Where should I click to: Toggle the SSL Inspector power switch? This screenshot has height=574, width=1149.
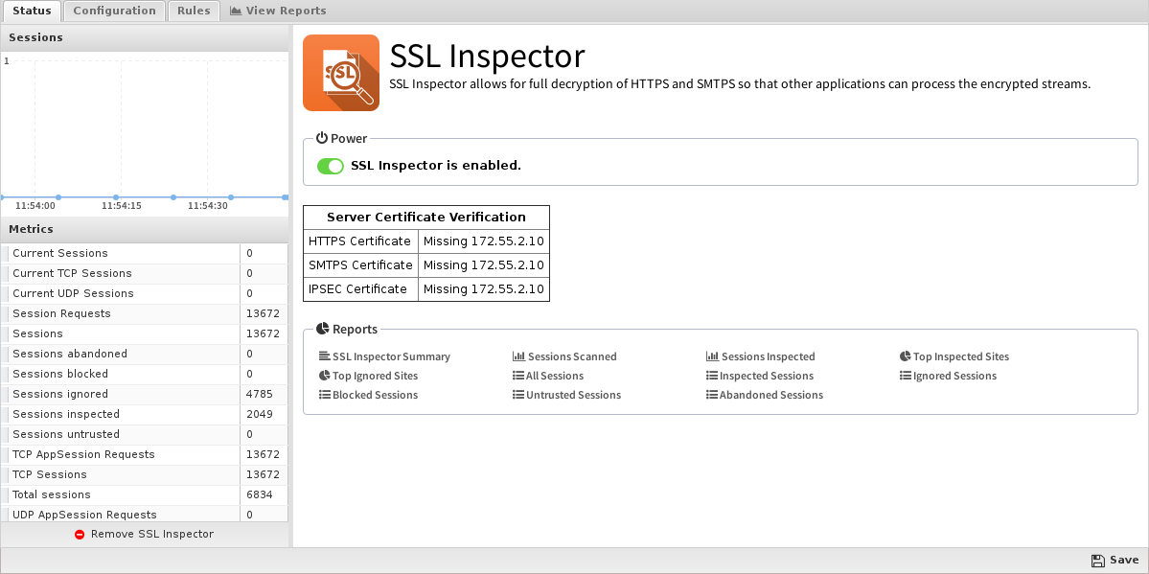click(331, 166)
